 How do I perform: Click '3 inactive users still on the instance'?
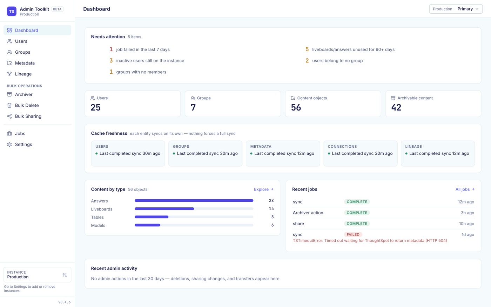click(x=147, y=61)
